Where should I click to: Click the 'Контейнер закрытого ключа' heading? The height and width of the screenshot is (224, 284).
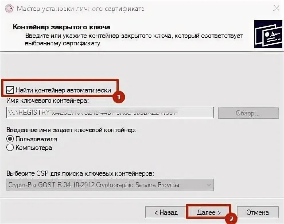(61, 27)
